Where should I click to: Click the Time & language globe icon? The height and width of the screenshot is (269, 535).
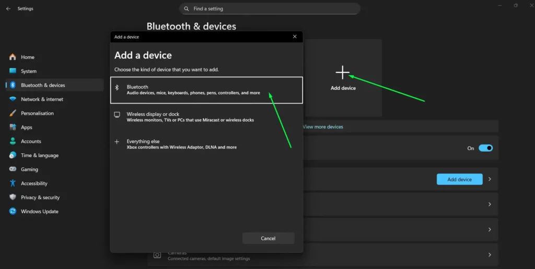13,155
